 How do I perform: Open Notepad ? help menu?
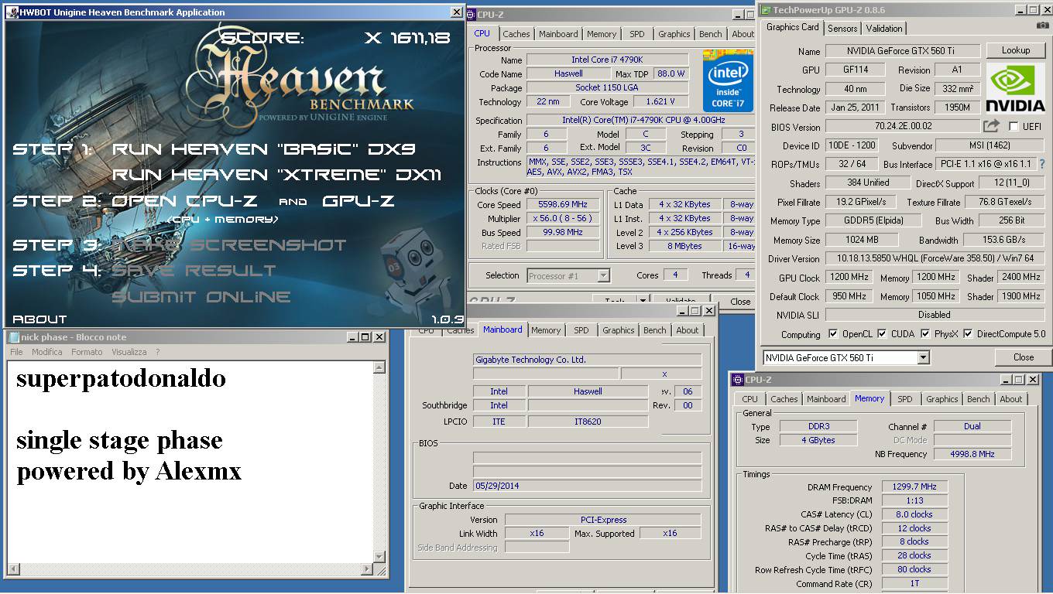coord(157,352)
